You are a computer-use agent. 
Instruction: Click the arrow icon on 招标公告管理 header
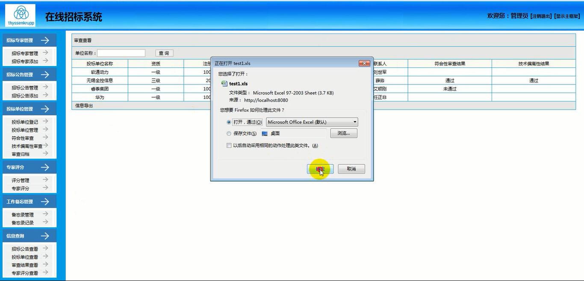pyautogui.click(x=45, y=74)
